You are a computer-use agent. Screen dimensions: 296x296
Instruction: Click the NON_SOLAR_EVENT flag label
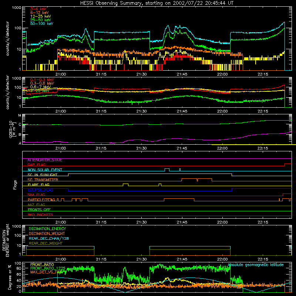coord(45,170)
